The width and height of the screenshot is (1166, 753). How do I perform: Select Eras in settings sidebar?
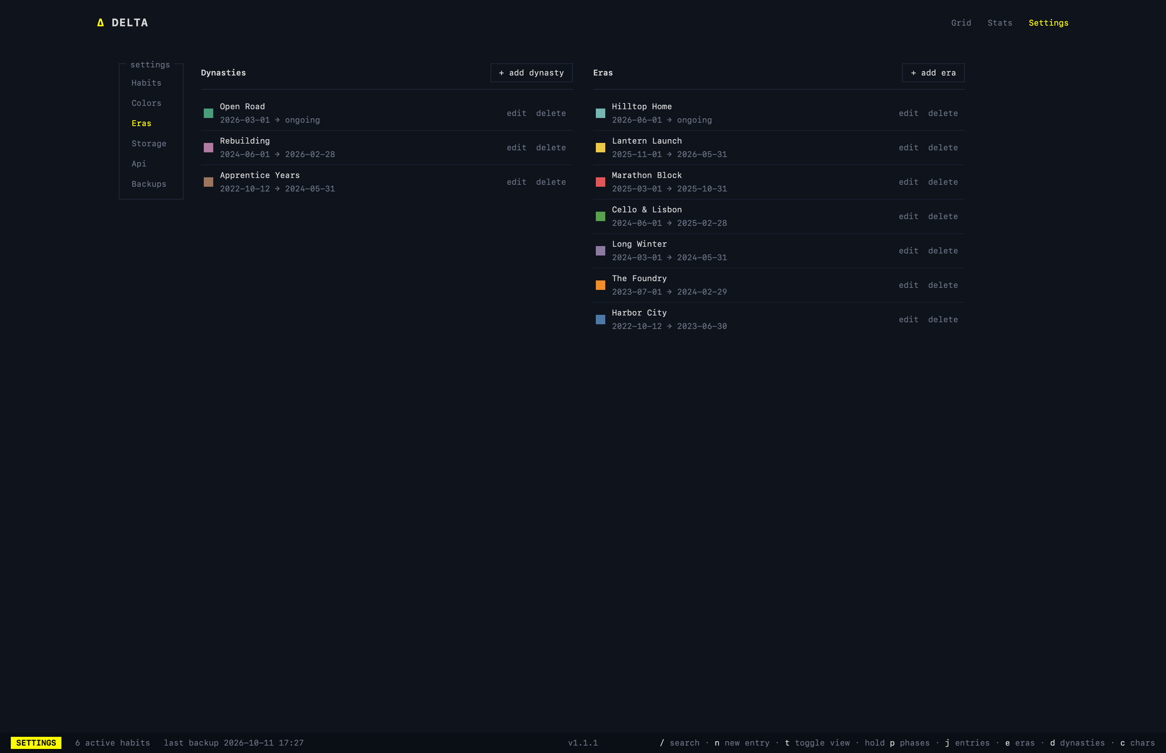[x=141, y=124]
